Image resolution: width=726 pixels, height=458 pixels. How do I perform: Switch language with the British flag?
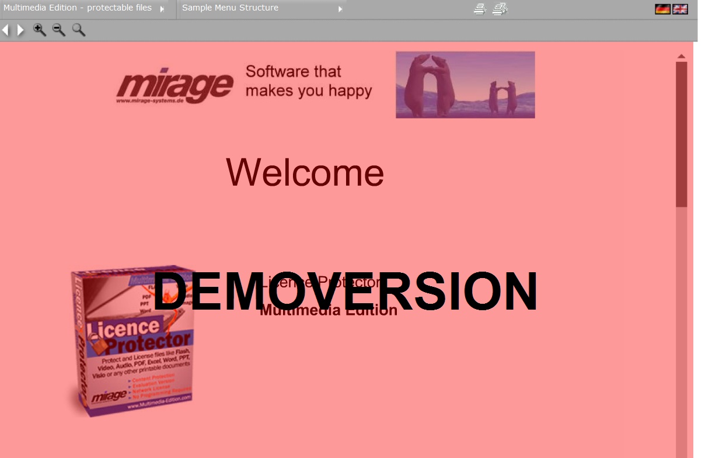click(x=680, y=9)
